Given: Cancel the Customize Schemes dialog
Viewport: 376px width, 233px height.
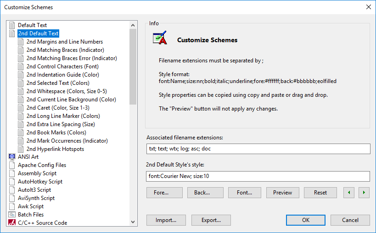Looking at the screenshot, I should coord(350,220).
